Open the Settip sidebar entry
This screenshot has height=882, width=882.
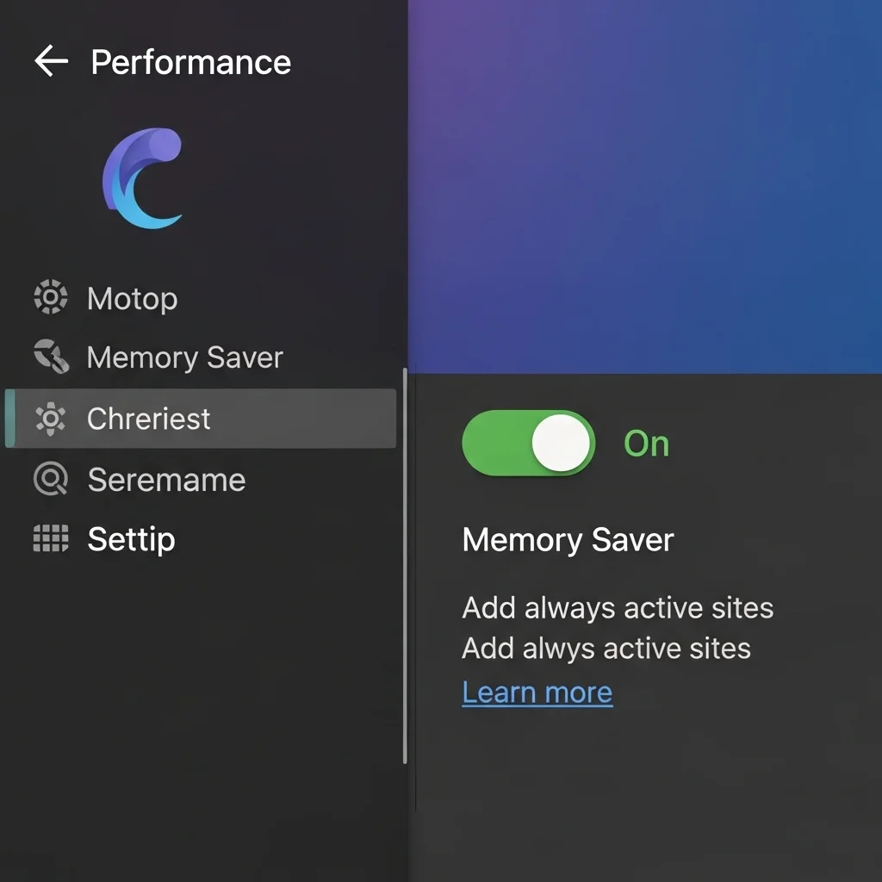(131, 540)
